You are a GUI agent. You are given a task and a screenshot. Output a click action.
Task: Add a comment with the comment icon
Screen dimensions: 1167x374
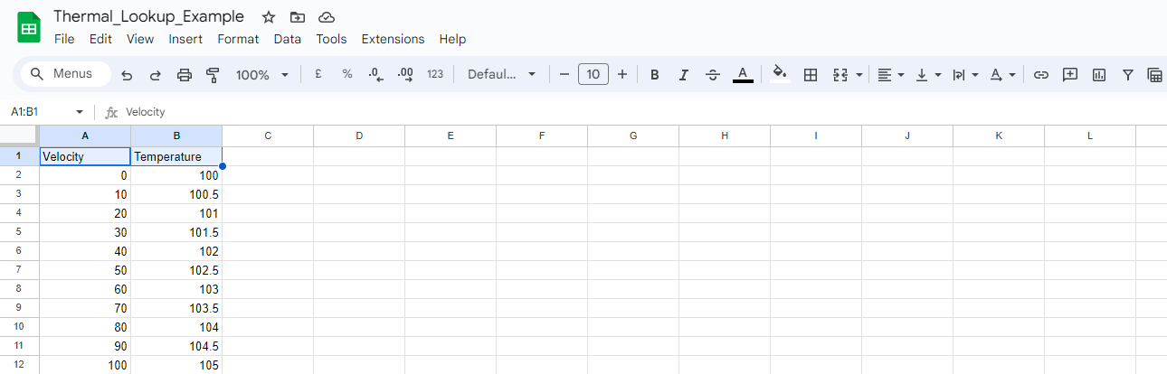1070,75
